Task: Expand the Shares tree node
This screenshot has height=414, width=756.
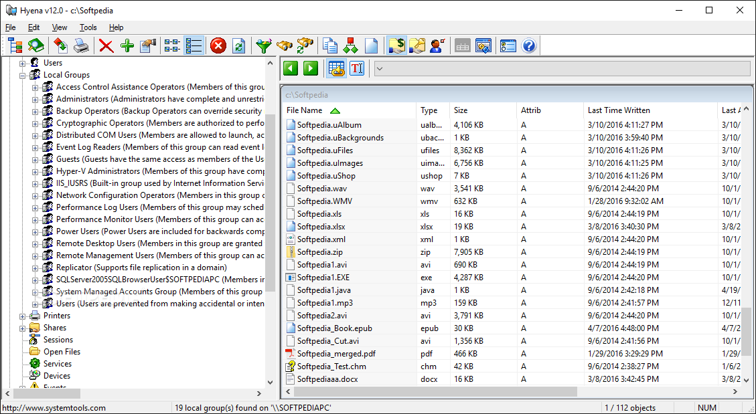Action: coord(22,328)
